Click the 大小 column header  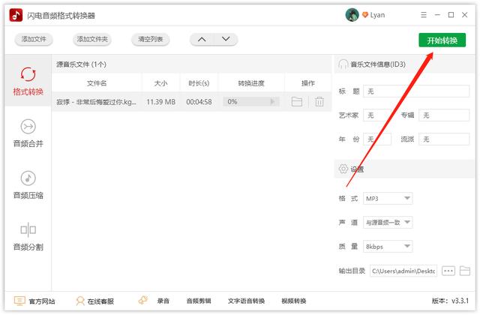click(x=161, y=83)
